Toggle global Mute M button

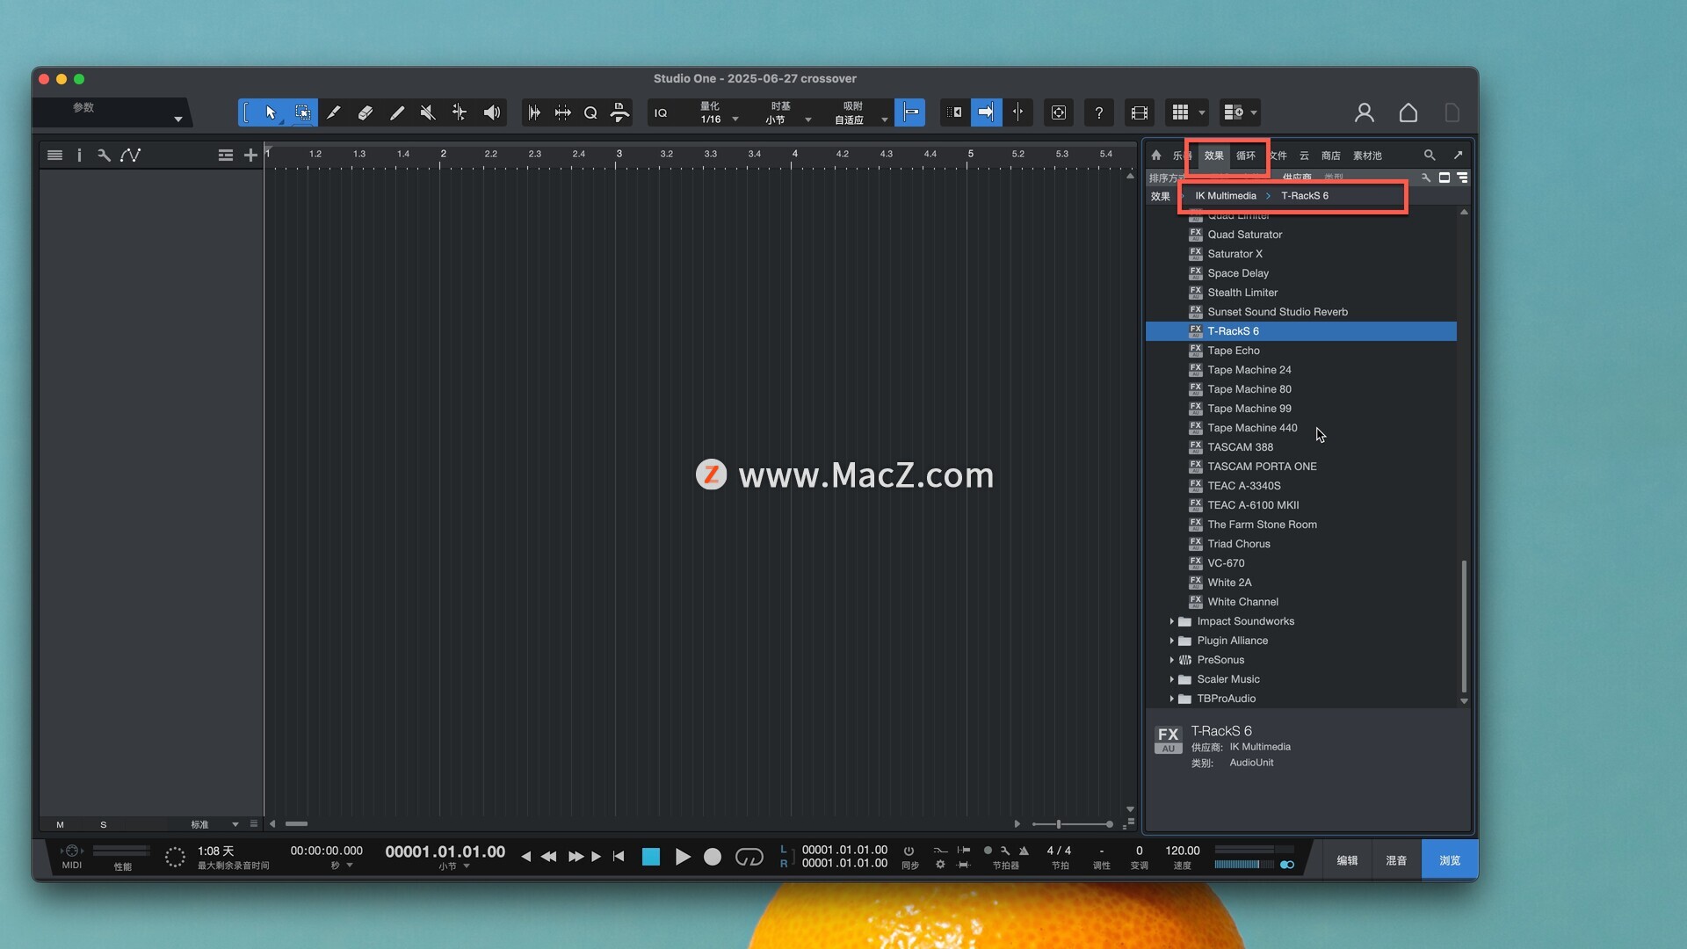pyautogui.click(x=60, y=825)
